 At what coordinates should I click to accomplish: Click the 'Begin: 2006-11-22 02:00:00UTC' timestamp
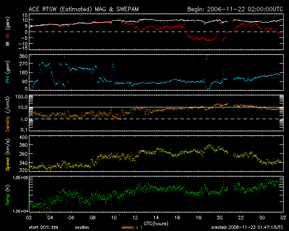tap(235, 9)
